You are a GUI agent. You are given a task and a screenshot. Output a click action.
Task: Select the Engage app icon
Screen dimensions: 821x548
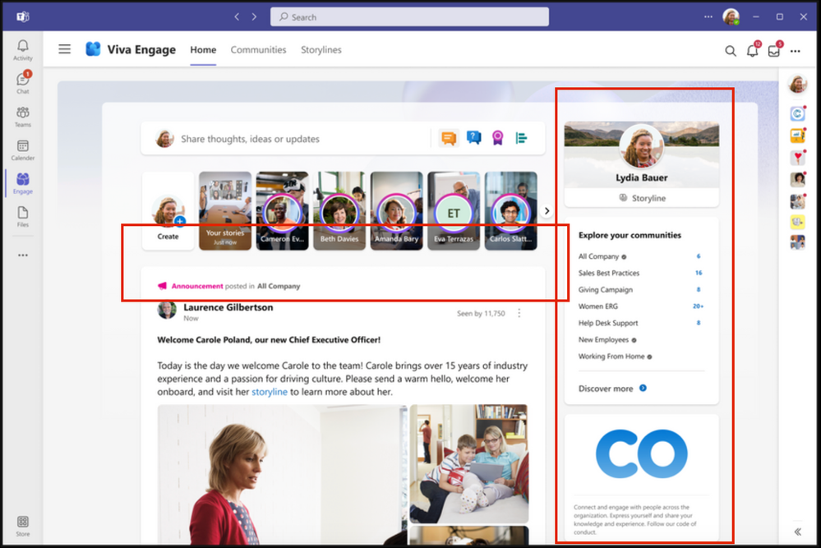pos(22,183)
